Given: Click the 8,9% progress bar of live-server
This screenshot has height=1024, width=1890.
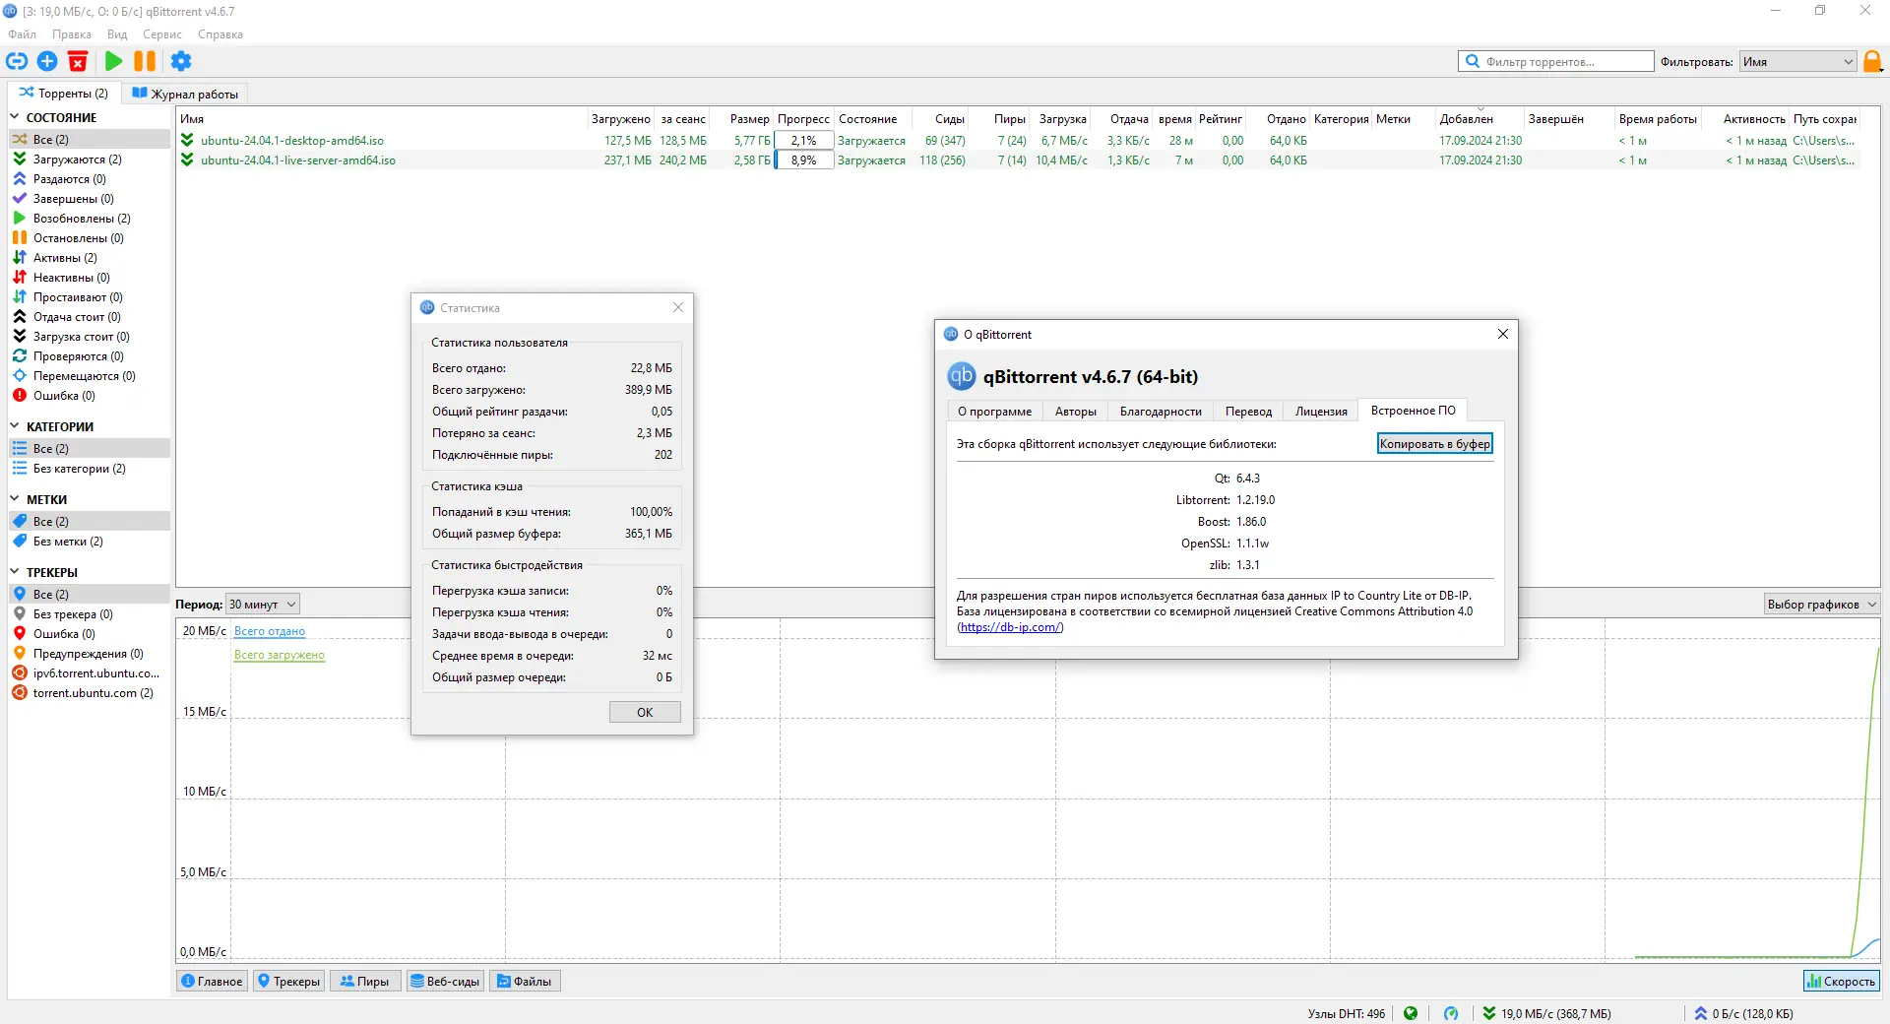Looking at the screenshot, I should (x=804, y=160).
